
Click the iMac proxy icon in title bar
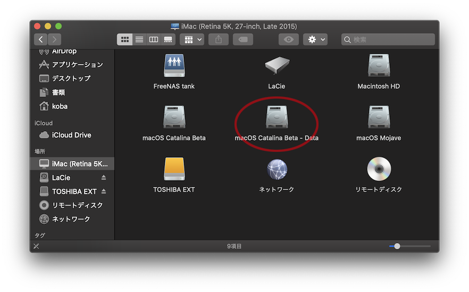[174, 27]
